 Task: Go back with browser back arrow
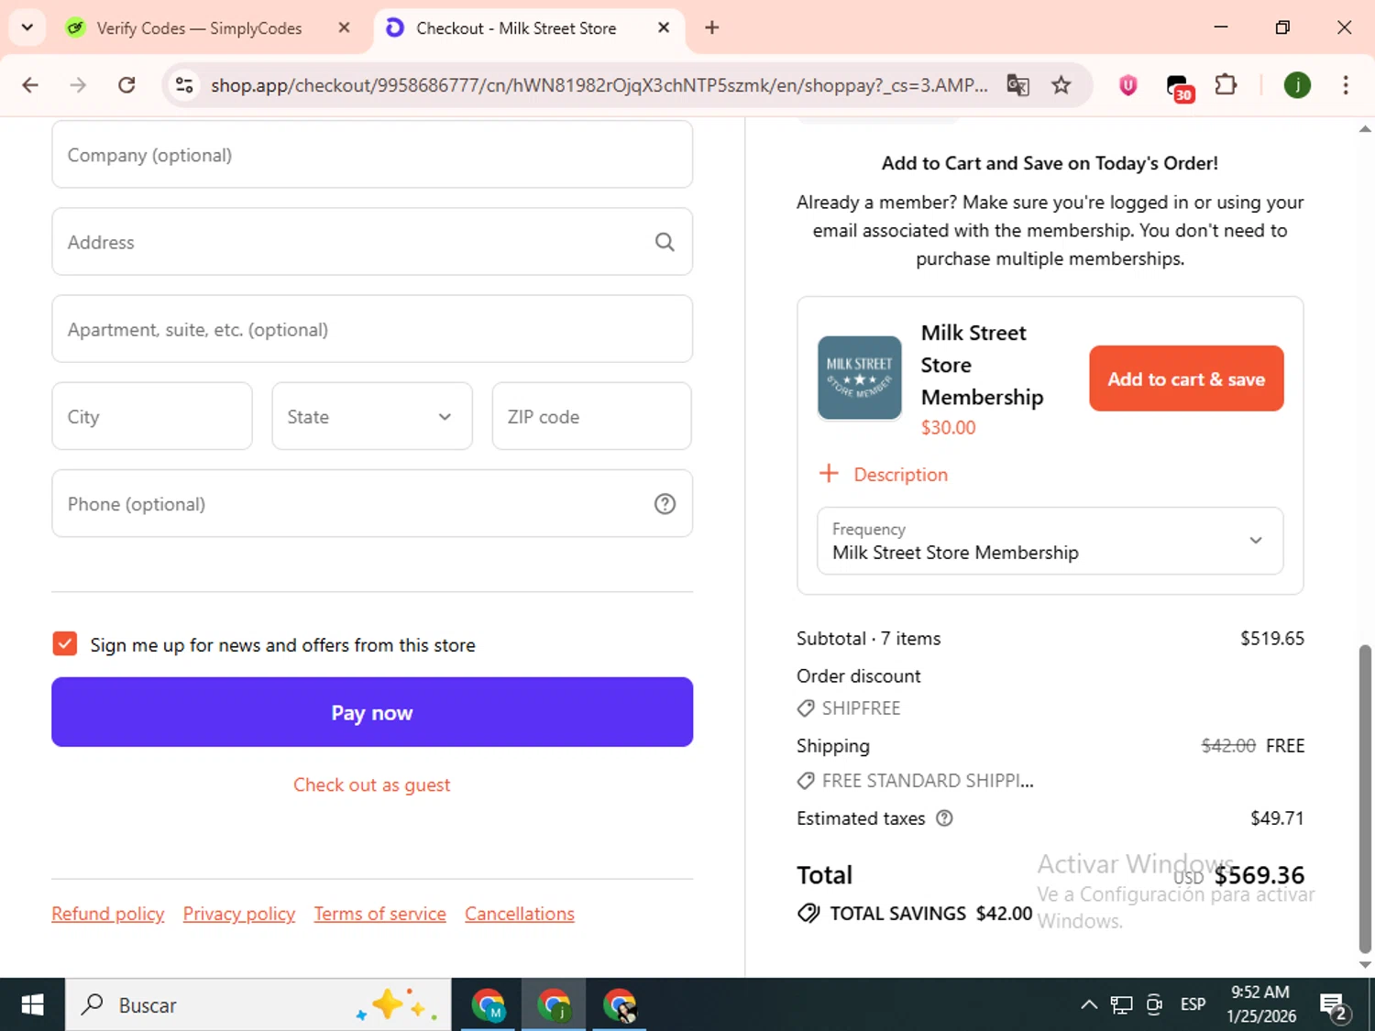click(30, 85)
